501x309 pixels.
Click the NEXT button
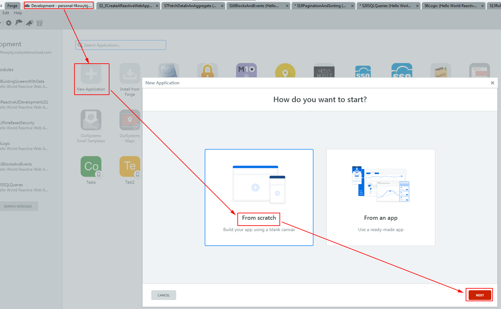479,295
